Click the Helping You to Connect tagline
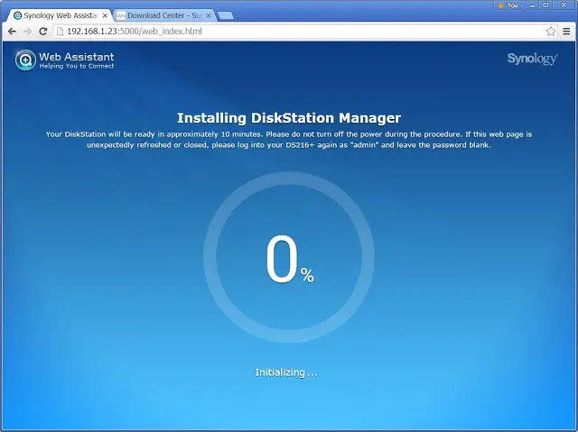The height and width of the screenshot is (432, 578). [x=77, y=66]
